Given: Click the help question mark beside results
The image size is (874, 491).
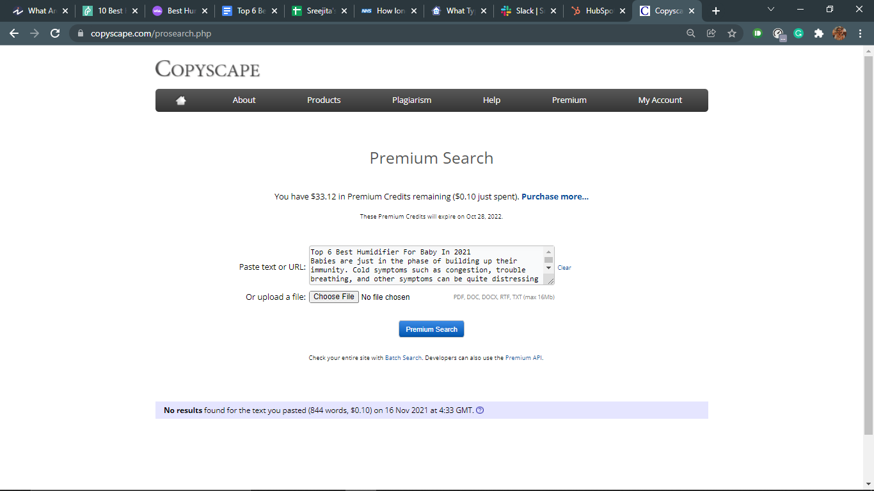Looking at the screenshot, I should [x=481, y=410].
